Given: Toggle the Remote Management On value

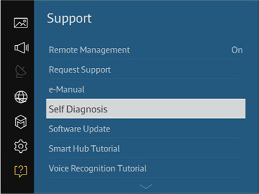Looking at the screenshot, I should pyautogui.click(x=237, y=50).
